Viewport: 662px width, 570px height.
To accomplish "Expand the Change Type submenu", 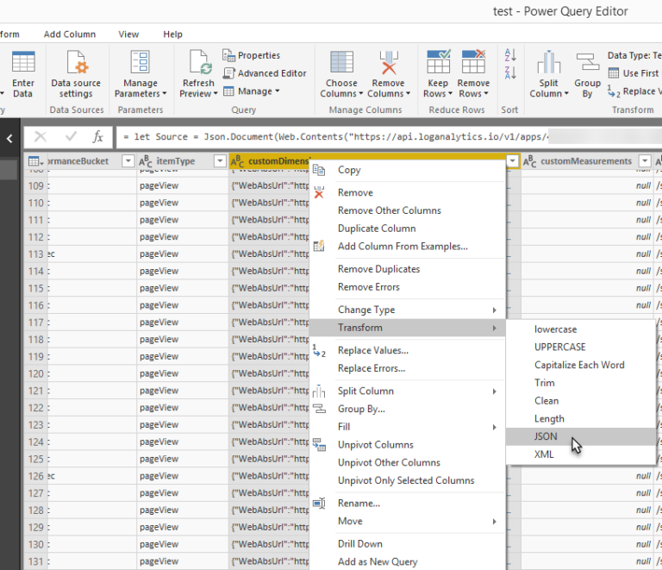I will 408,310.
